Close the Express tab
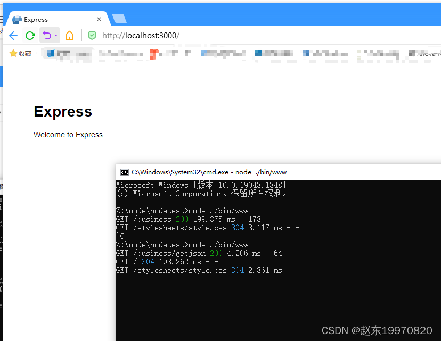441x341 pixels. tap(99, 19)
